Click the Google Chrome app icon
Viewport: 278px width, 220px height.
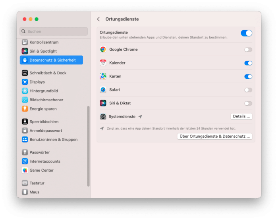click(103, 49)
